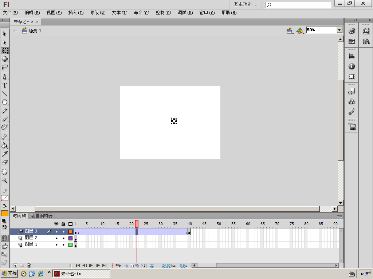
Task: Open the stage zoom 50% dropdown
Action: tap(339, 31)
